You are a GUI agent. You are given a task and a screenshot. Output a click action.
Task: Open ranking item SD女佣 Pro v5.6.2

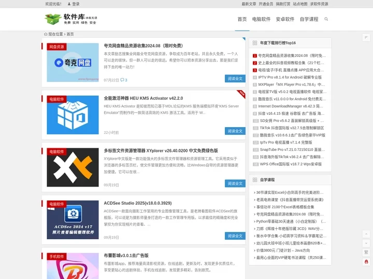point(292,120)
